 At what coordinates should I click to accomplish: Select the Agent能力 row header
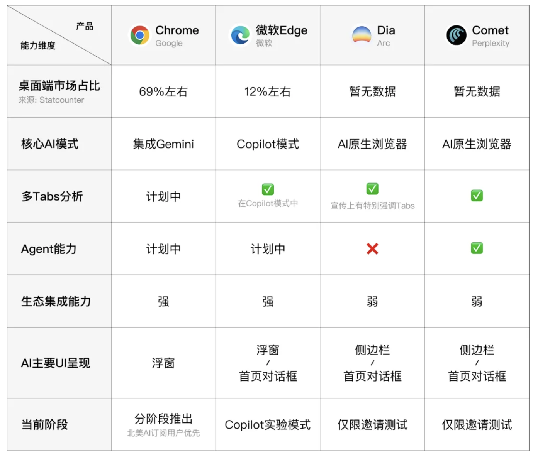tap(49, 249)
